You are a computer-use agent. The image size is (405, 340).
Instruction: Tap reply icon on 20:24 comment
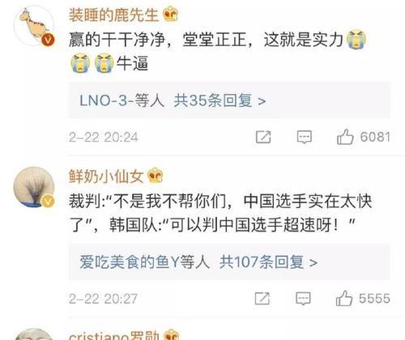pos(305,137)
